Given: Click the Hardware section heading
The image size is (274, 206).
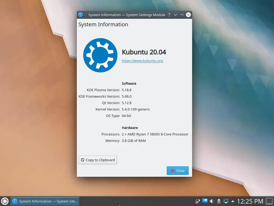Looking at the screenshot, I should pos(130,128).
